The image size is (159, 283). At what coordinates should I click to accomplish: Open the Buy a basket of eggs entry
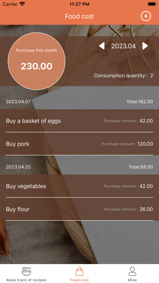point(79,121)
